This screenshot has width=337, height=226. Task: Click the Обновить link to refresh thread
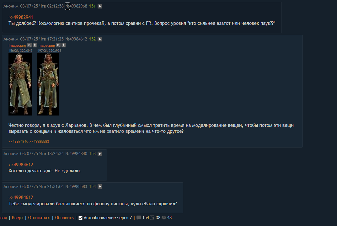(64, 218)
